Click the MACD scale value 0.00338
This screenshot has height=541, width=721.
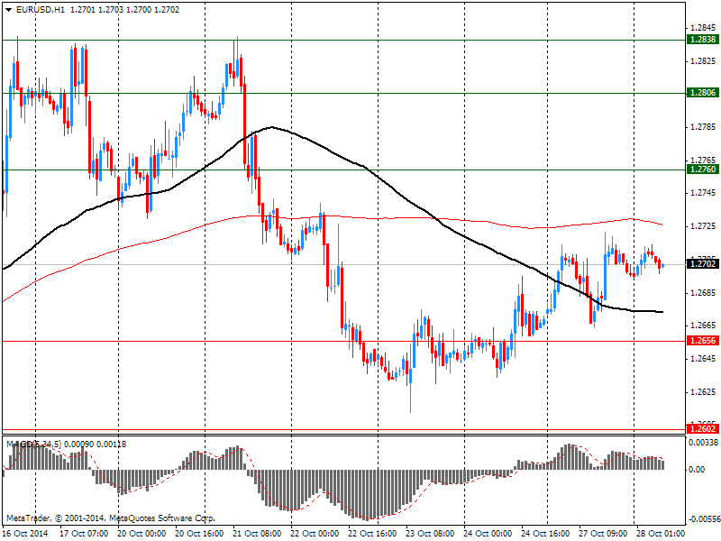click(x=704, y=443)
